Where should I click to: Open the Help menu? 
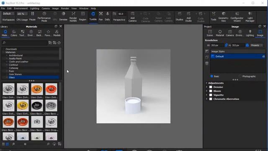tap(93, 8)
